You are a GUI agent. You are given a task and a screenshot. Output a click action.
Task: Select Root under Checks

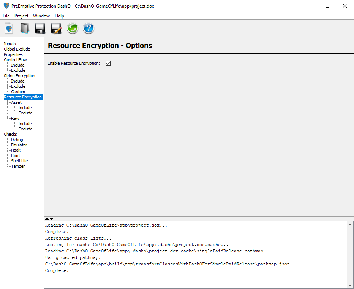[15, 156]
